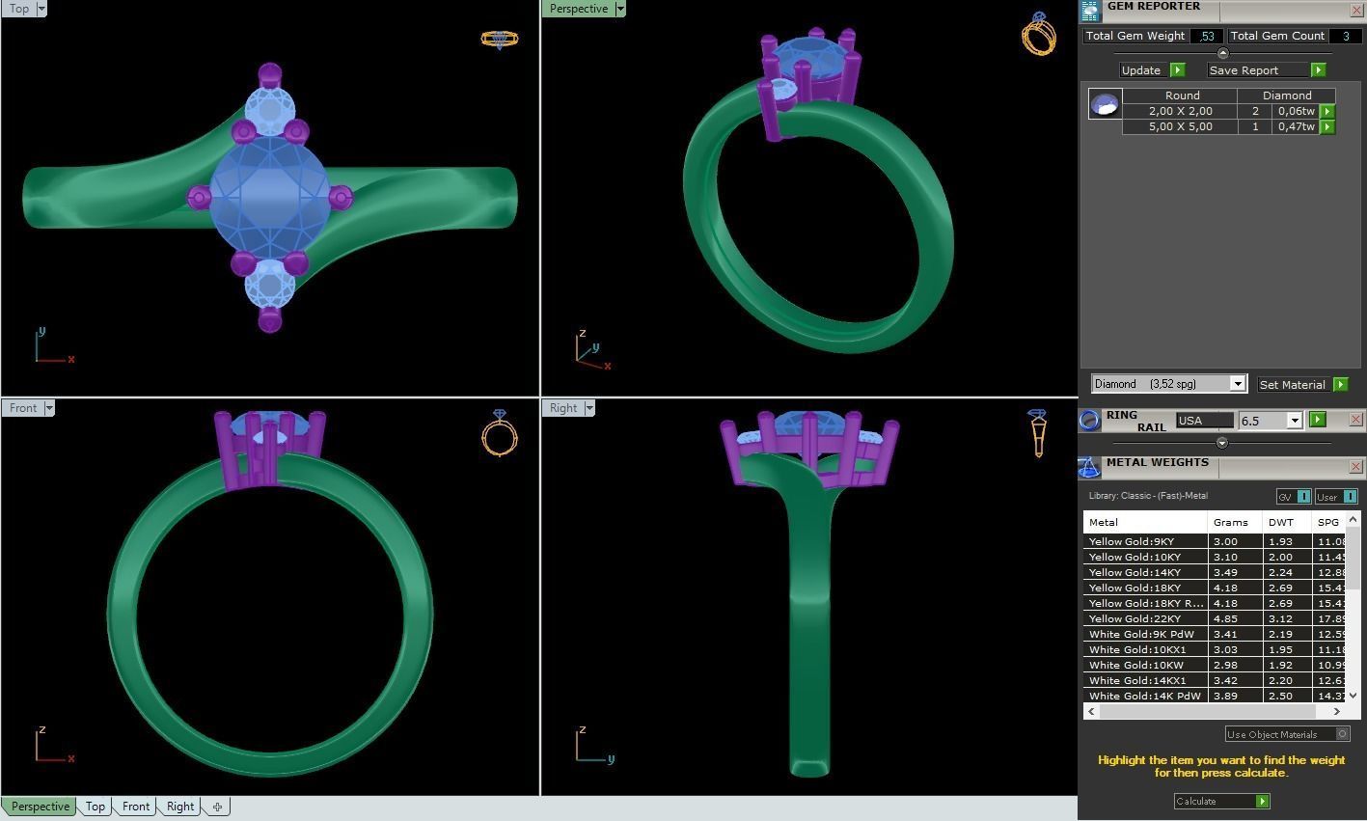
Task: Click the Total Gem Weight value field
Action: tap(1207, 36)
